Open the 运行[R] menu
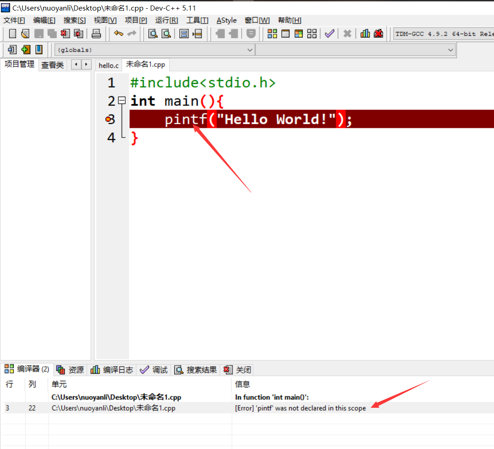 coord(167,21)
